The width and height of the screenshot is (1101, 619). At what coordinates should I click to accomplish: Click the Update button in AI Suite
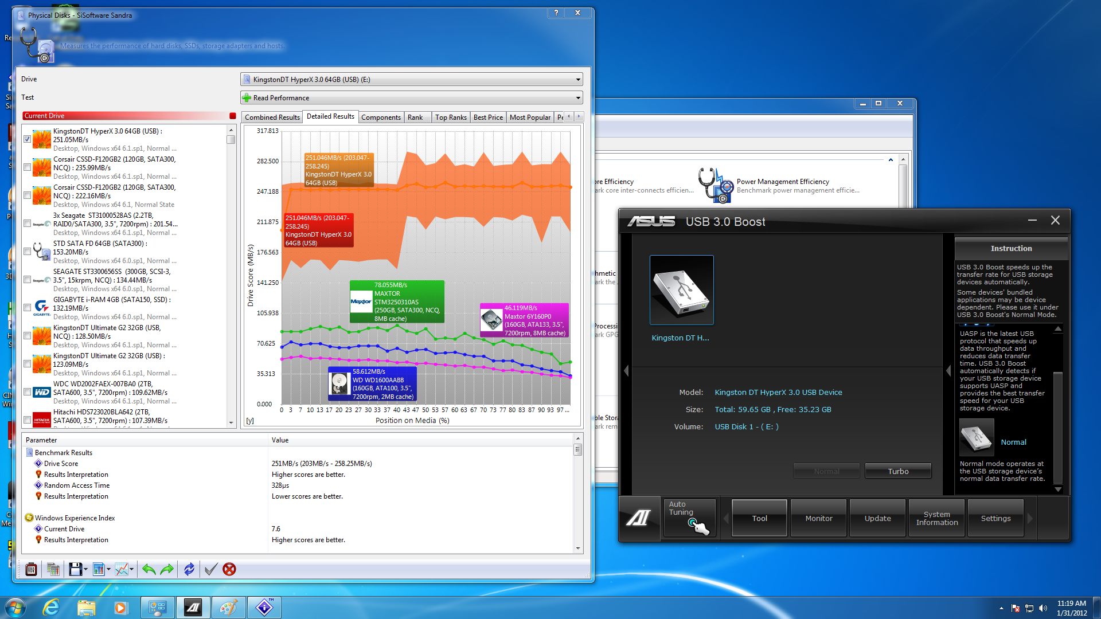878,518
